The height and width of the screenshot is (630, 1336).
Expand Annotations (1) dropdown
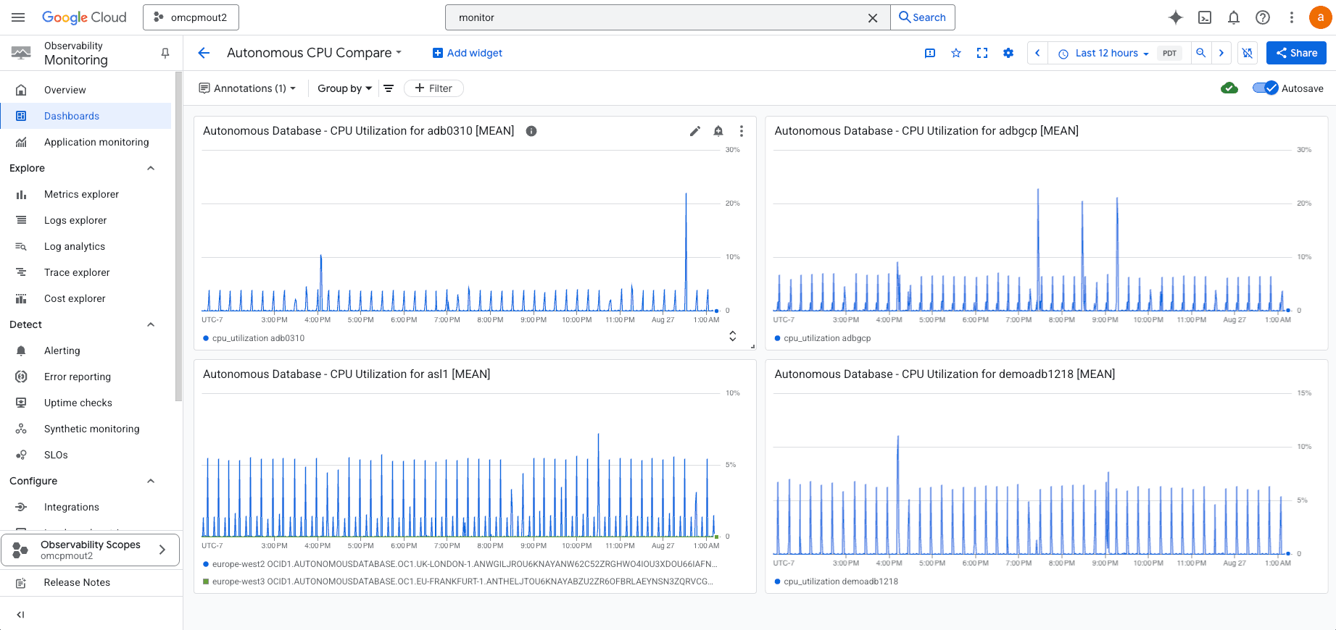(x=247, y=88)
